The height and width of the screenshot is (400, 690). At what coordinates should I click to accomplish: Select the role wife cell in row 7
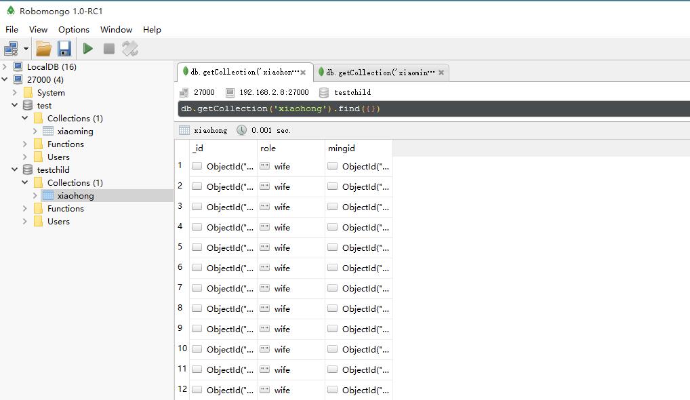291,288
